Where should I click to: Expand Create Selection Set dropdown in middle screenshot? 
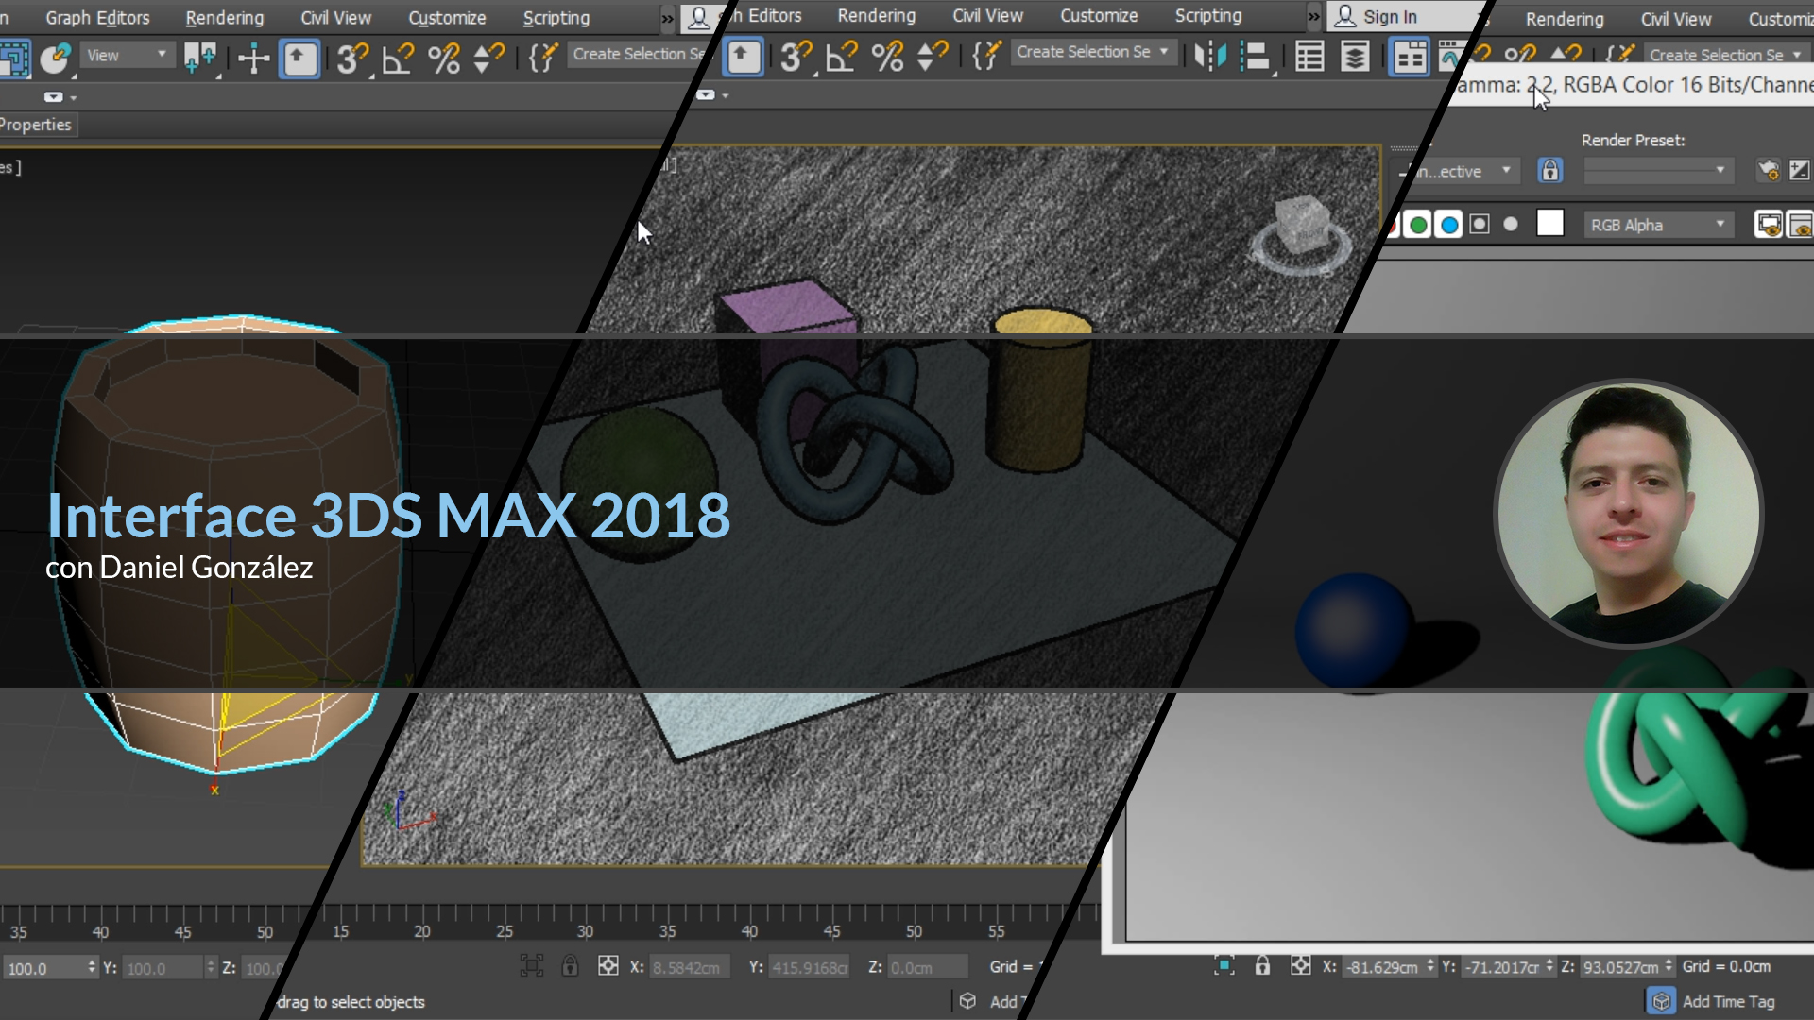coord(1163,52)
